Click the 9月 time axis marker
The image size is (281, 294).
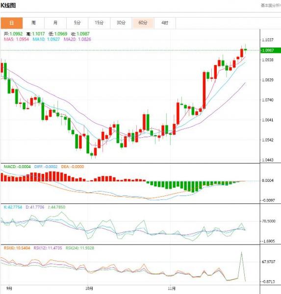tap(9, 289)
